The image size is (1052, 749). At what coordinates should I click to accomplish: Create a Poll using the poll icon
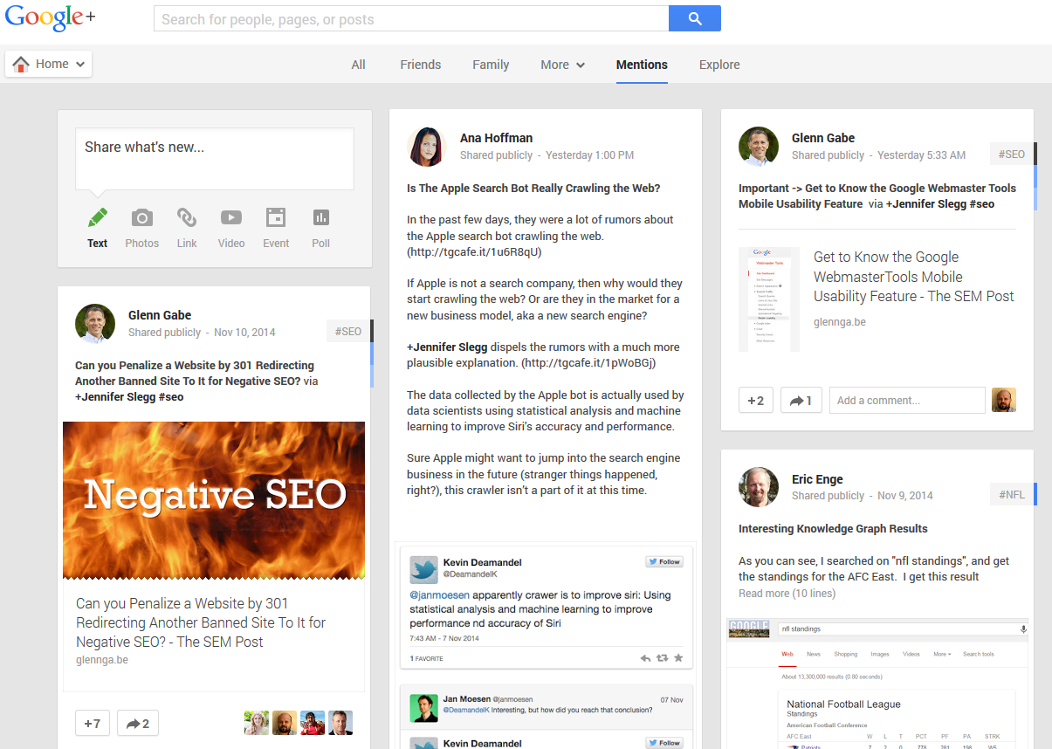pos(320,218)
